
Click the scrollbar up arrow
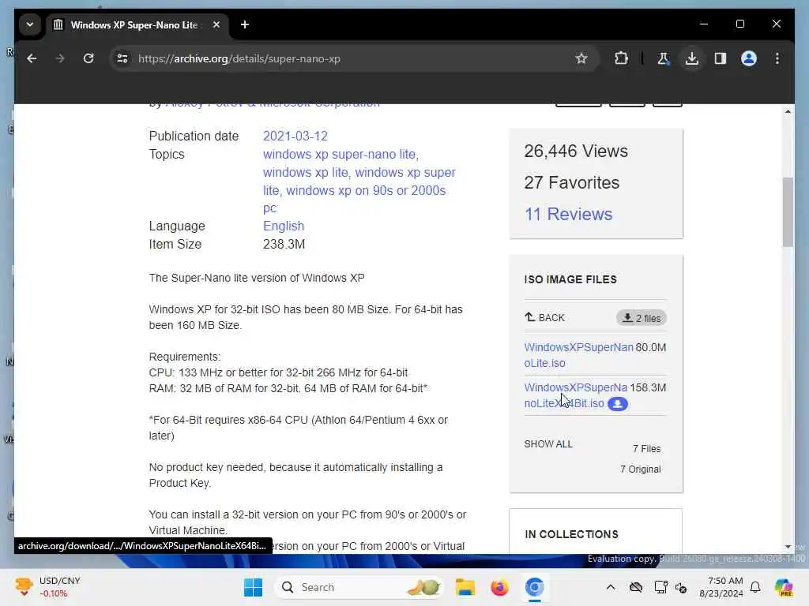click(x=788, y=112)
